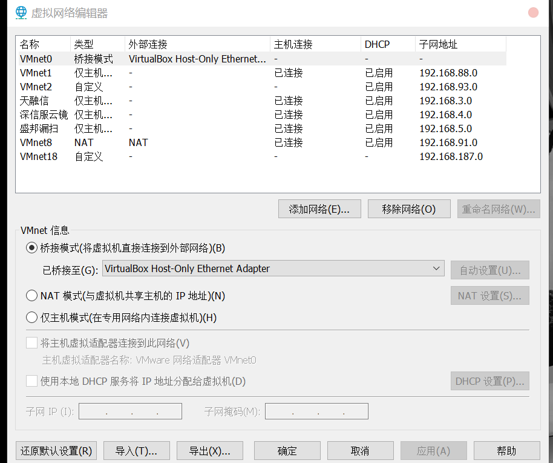
Task: Select the 天融信 network row
Action: pyautogui.click(x=263, y=101)
